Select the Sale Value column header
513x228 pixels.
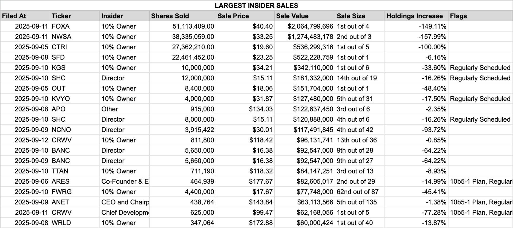tap(305, 16)
